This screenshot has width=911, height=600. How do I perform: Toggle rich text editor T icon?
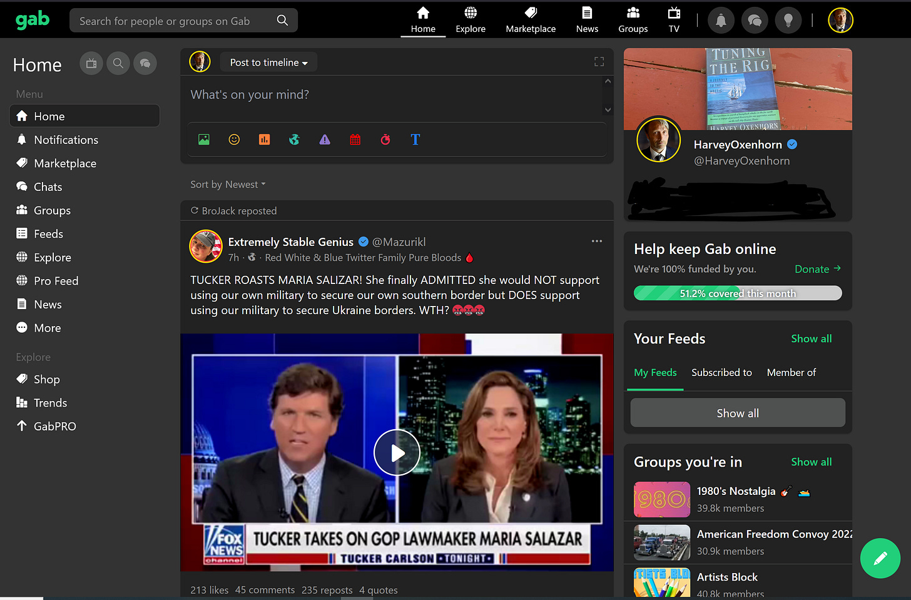pos(415,140)
